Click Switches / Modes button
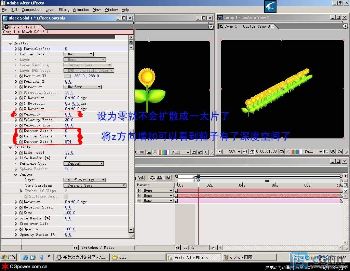Viewport: 350px width, 271px height. coord(98,247)
